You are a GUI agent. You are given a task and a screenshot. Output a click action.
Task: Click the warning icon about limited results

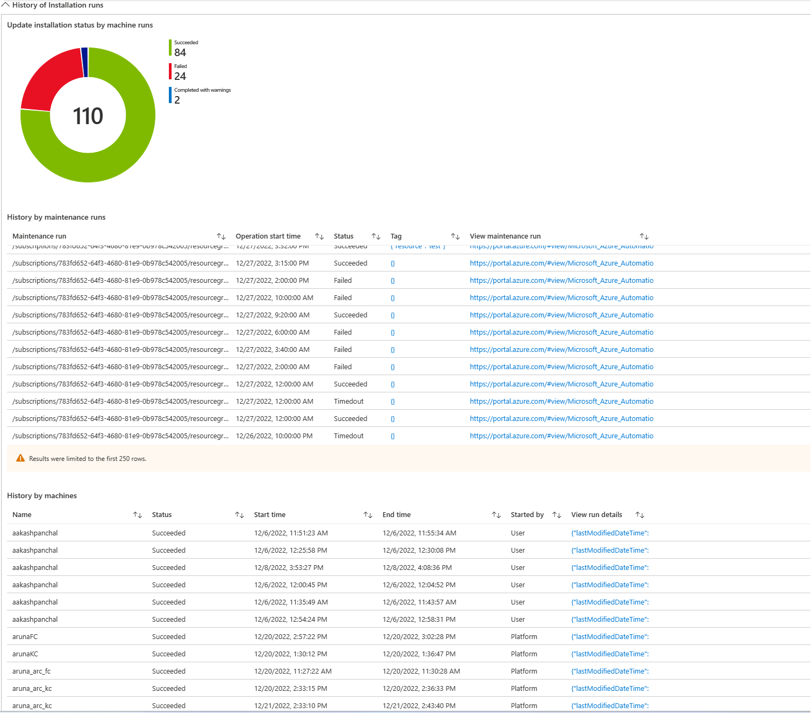pos(21,458)
